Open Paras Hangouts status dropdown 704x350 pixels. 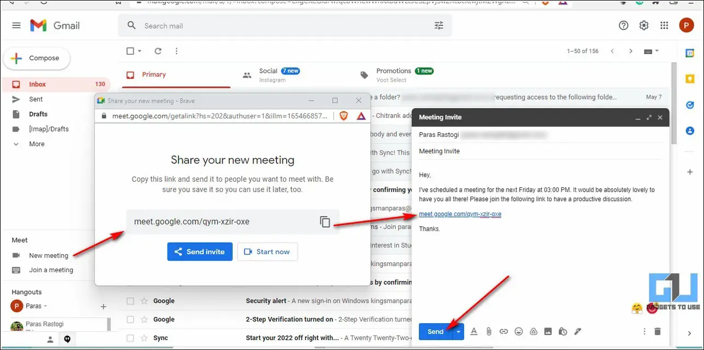45,306
